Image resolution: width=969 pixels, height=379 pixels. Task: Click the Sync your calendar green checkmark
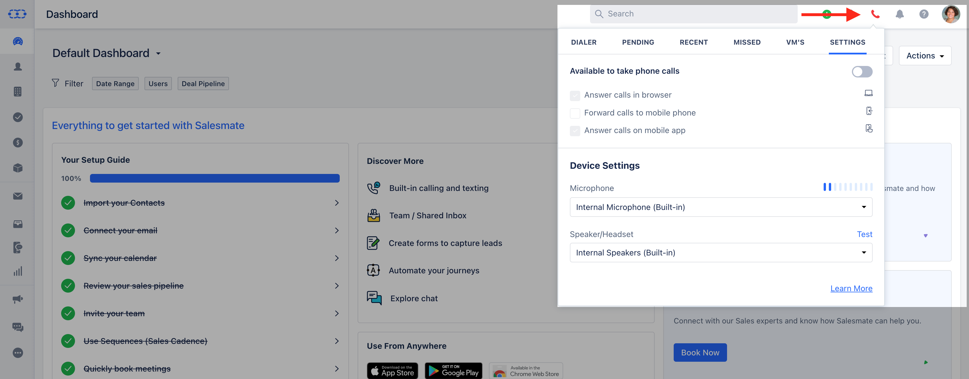coord(68,258)
